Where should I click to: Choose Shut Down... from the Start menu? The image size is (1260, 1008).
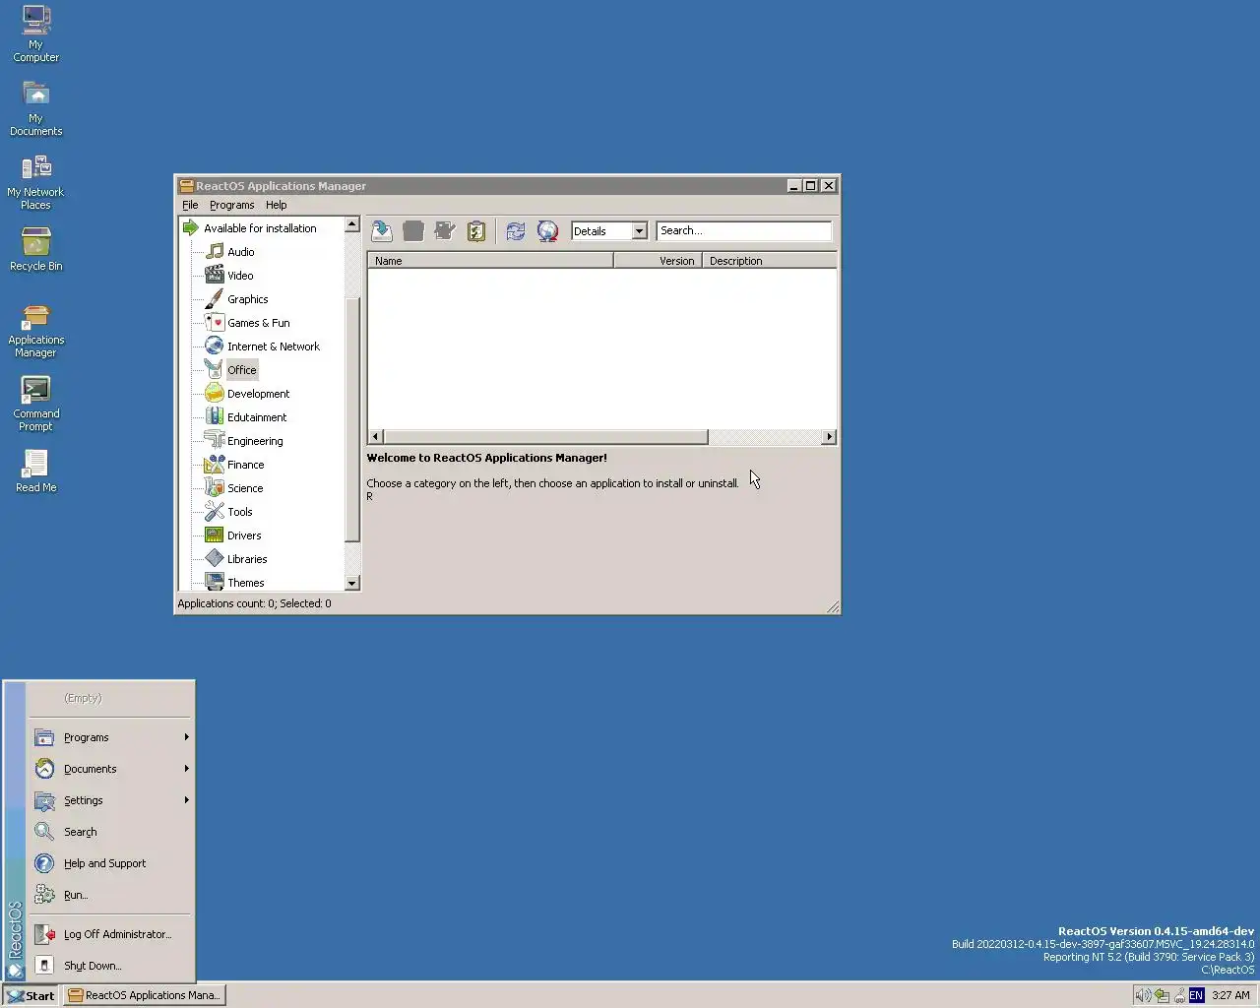111,966
